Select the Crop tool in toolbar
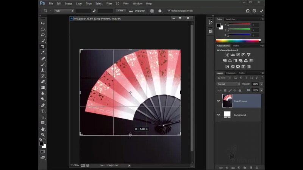This screenshot has width=303, height=170. [x=43, y=46]
